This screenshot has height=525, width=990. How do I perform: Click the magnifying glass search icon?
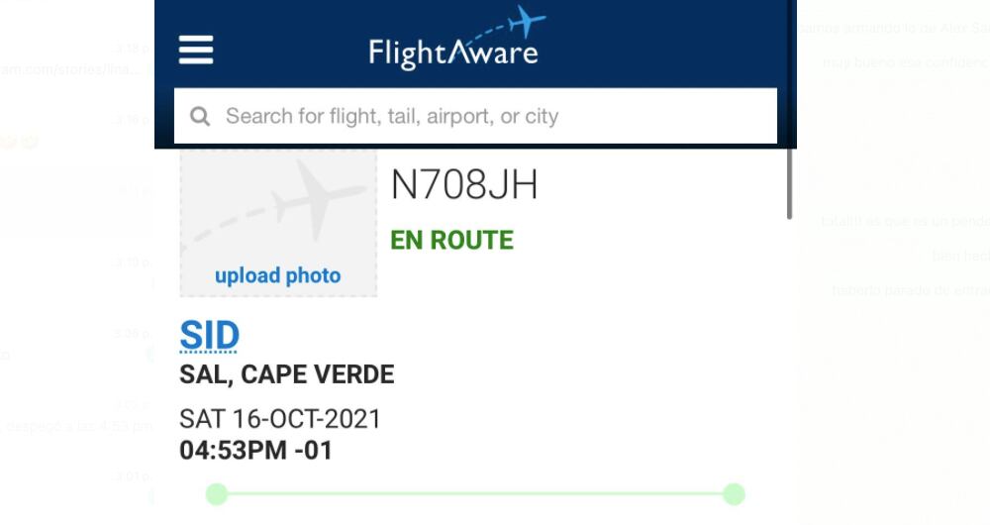coord(200,117)
